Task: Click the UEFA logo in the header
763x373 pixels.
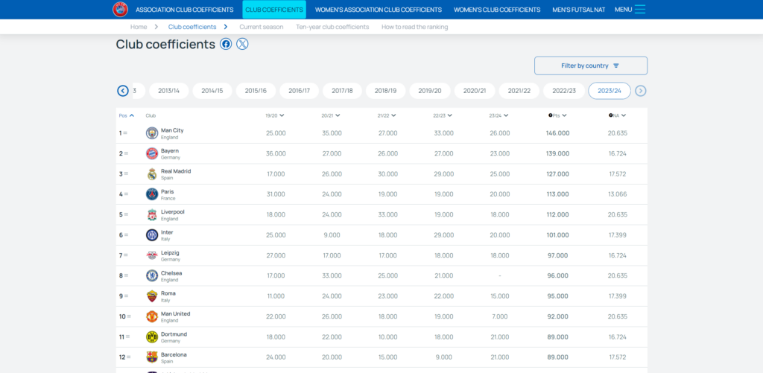Action: [x=120, y=10]
